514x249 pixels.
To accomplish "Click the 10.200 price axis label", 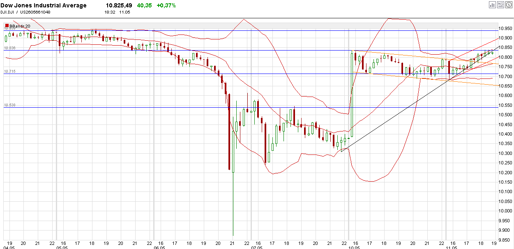I will [x=505, y=173].
